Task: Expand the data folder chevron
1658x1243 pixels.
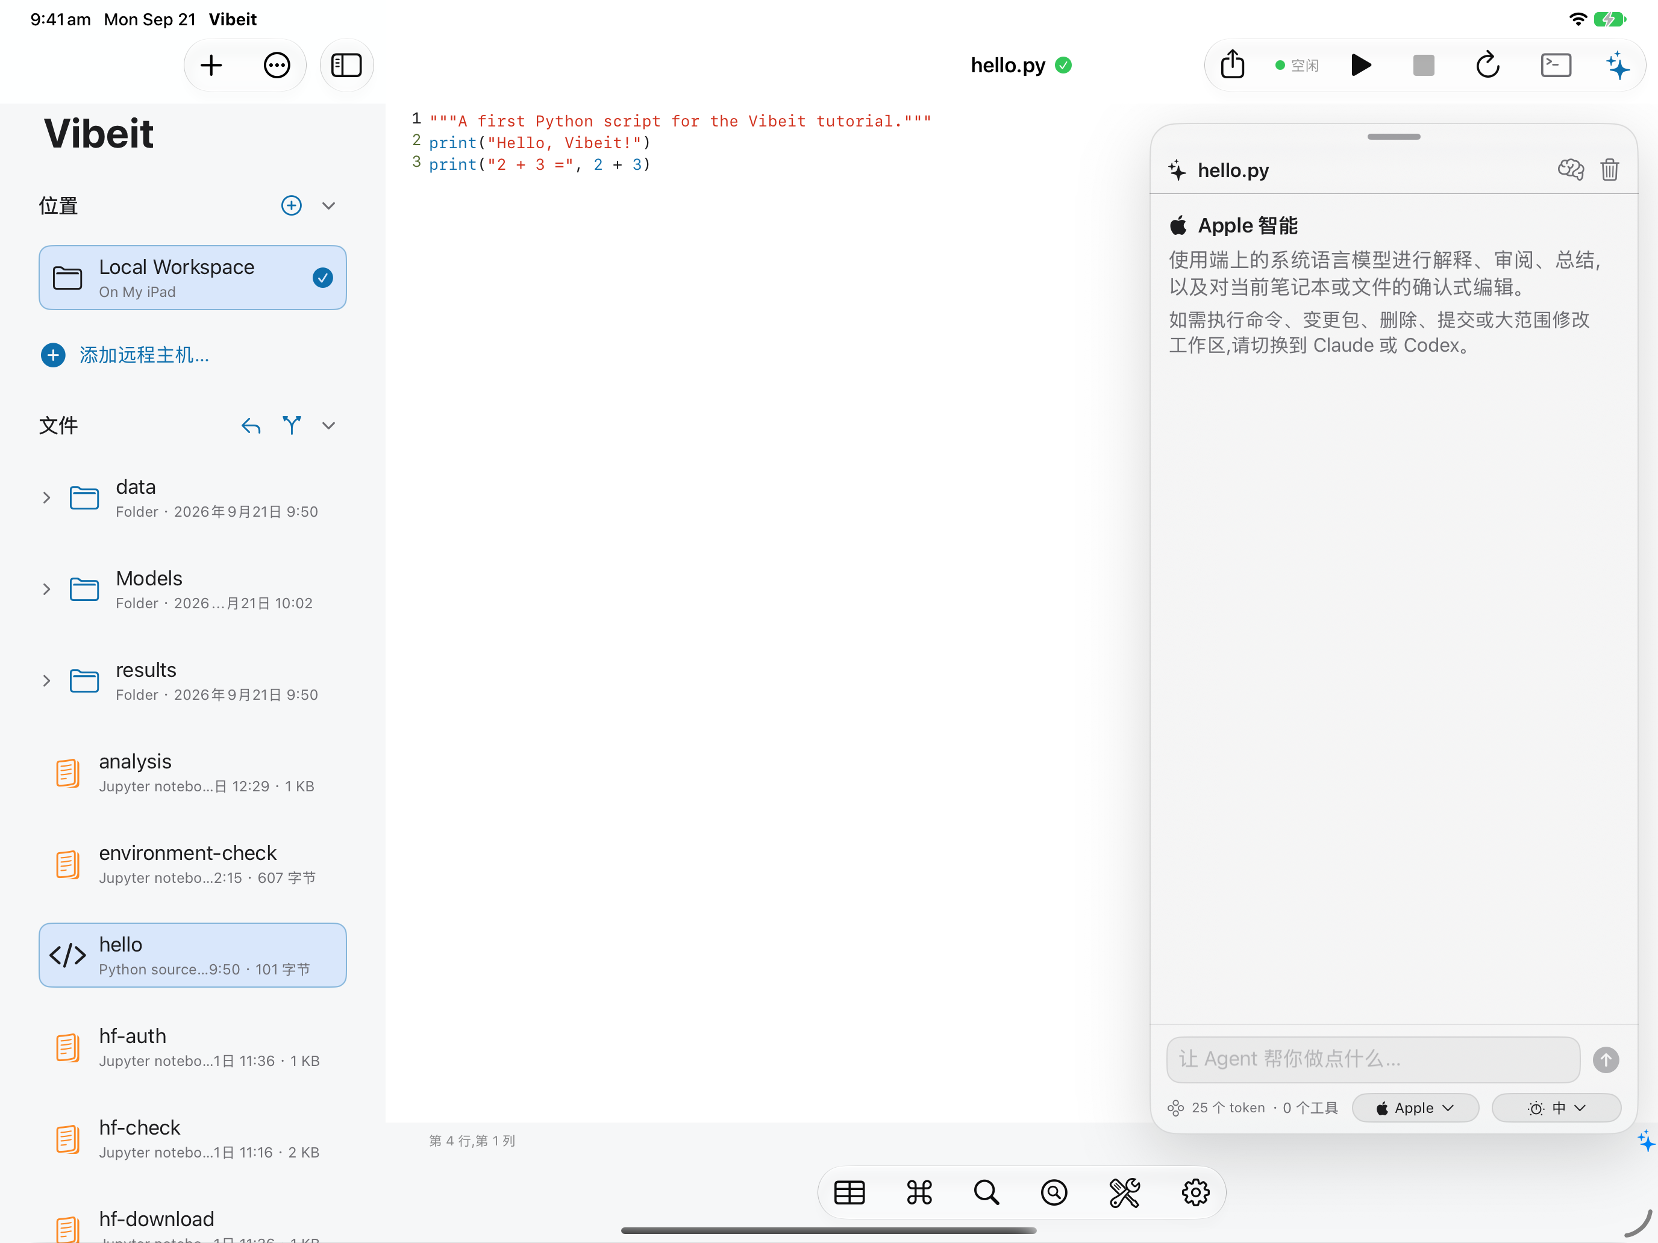Action: point(46,497)
